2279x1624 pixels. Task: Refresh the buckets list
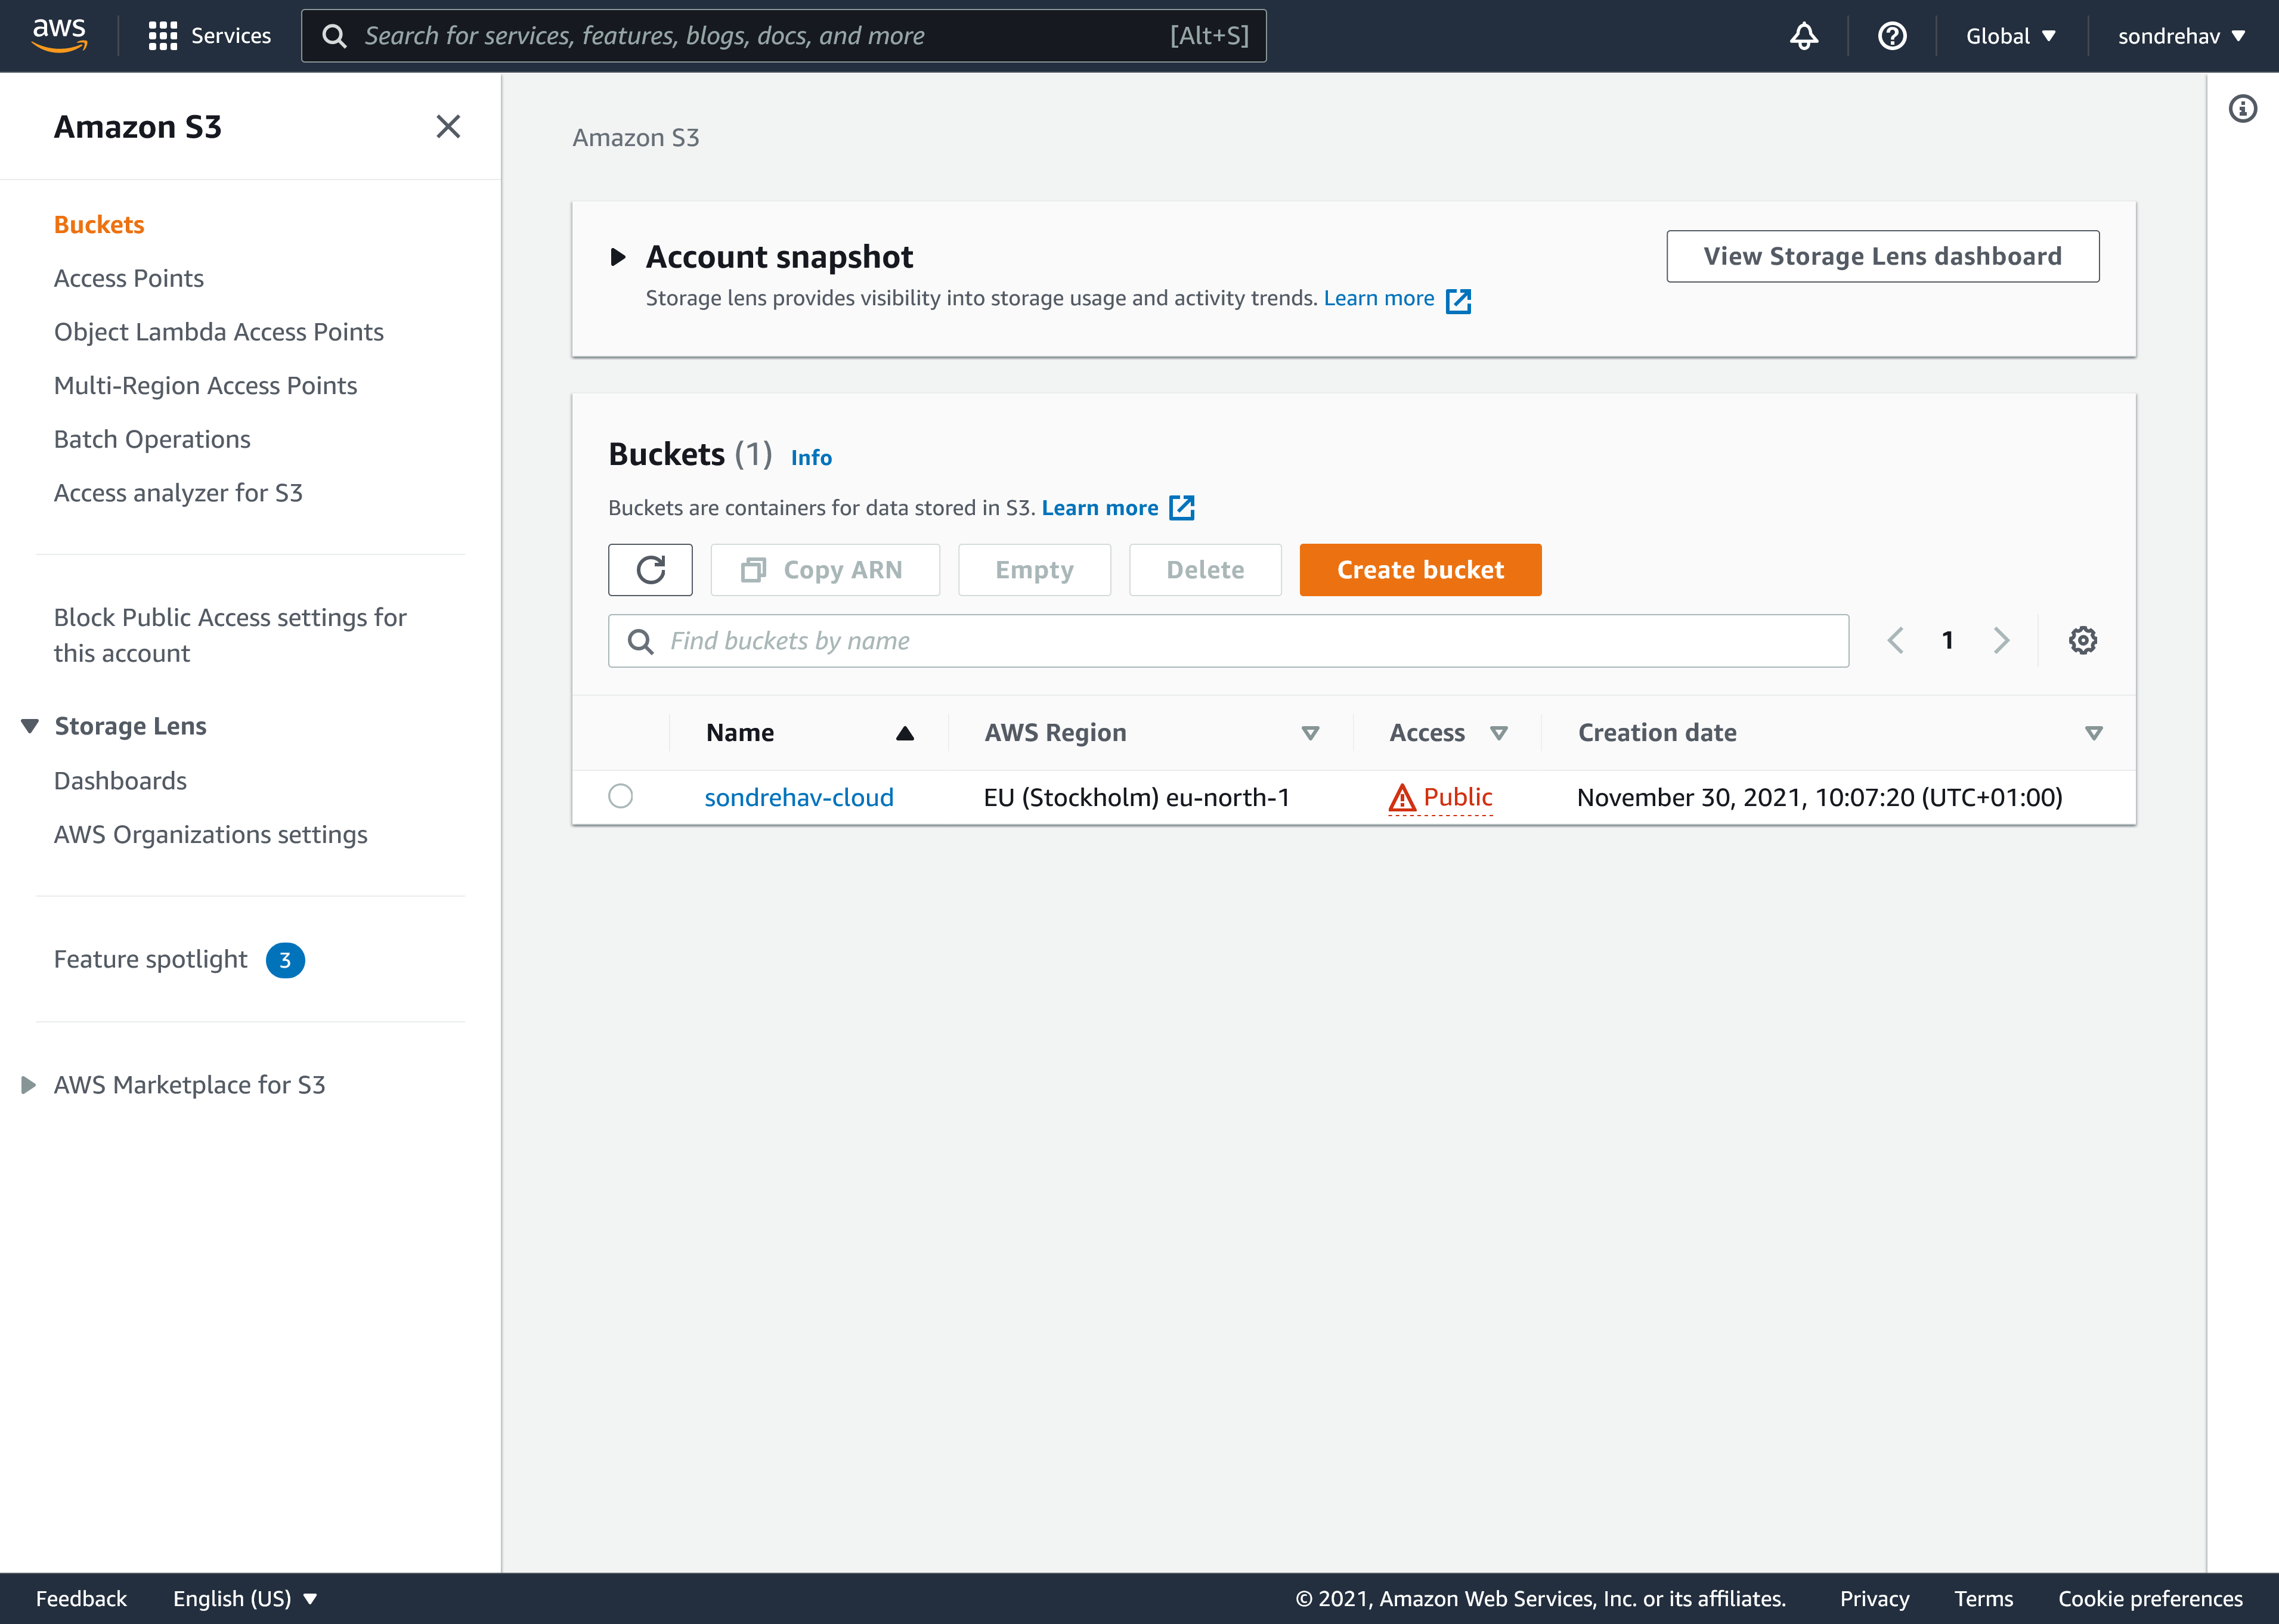650,569
